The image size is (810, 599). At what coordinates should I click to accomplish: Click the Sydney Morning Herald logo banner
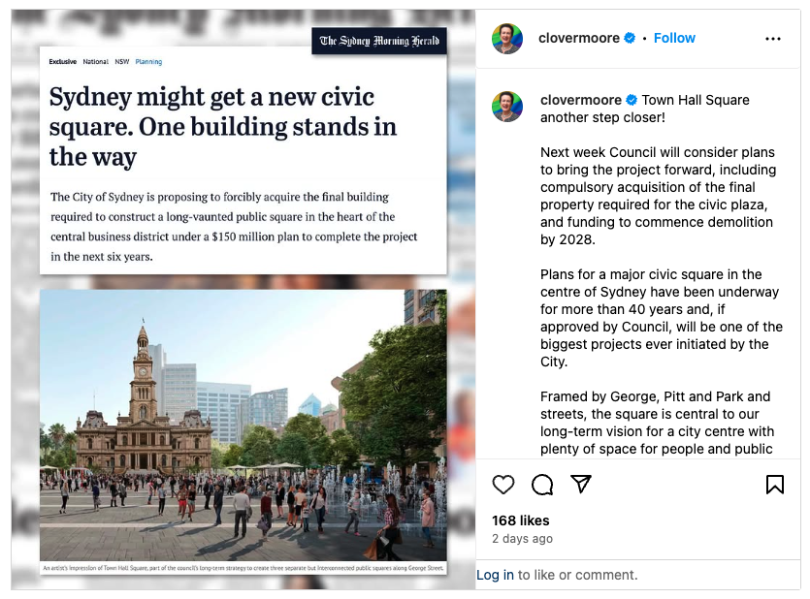click(x=379, y=41)
